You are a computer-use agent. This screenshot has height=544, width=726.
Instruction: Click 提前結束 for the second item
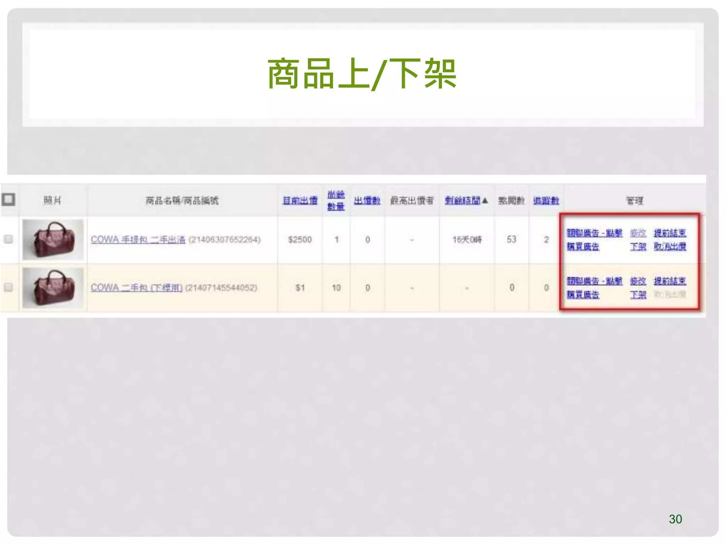[670, 281]
